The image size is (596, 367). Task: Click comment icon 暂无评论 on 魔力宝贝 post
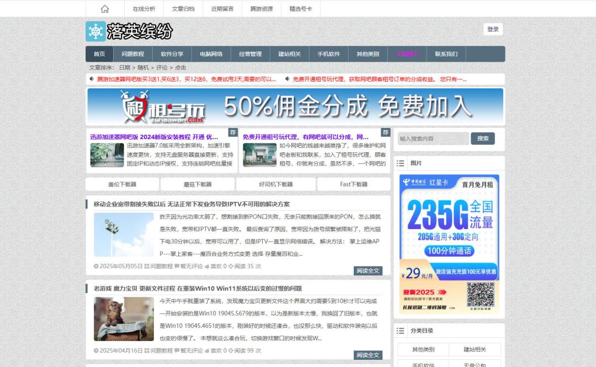[x=177, y=350]
